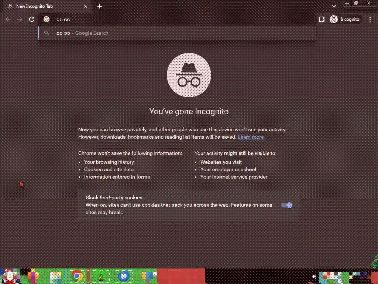Minimize the Chrome window
The image size is (378, 284).
(x=347, y=3)
